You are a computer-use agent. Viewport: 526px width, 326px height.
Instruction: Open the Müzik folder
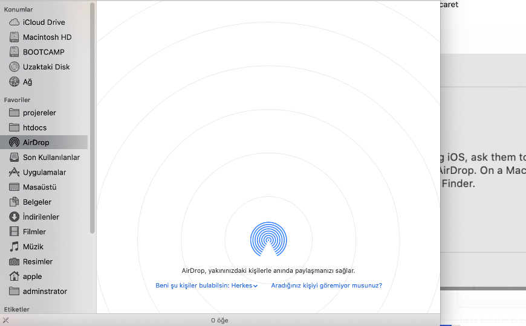coord(44,246)
